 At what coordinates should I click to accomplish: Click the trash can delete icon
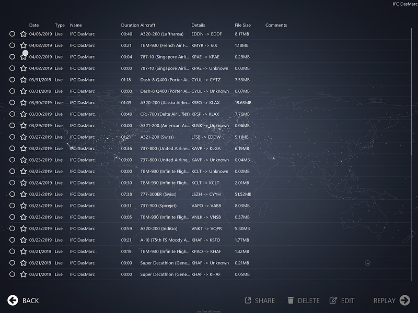click(x=291, y=300)
